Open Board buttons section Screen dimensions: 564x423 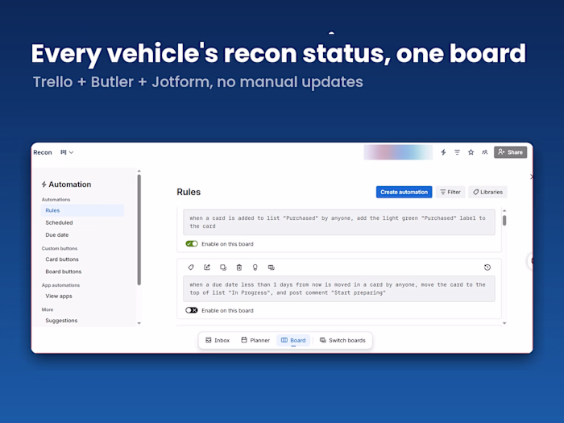pos(64,272)
